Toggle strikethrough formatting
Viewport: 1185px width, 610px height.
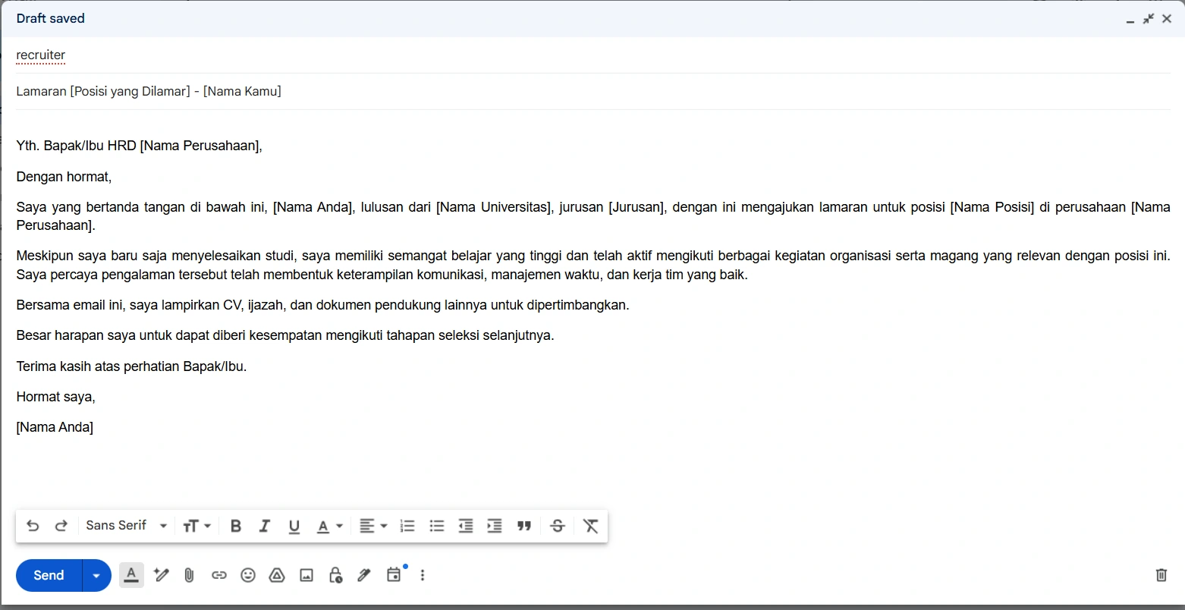tap(558, 525)
